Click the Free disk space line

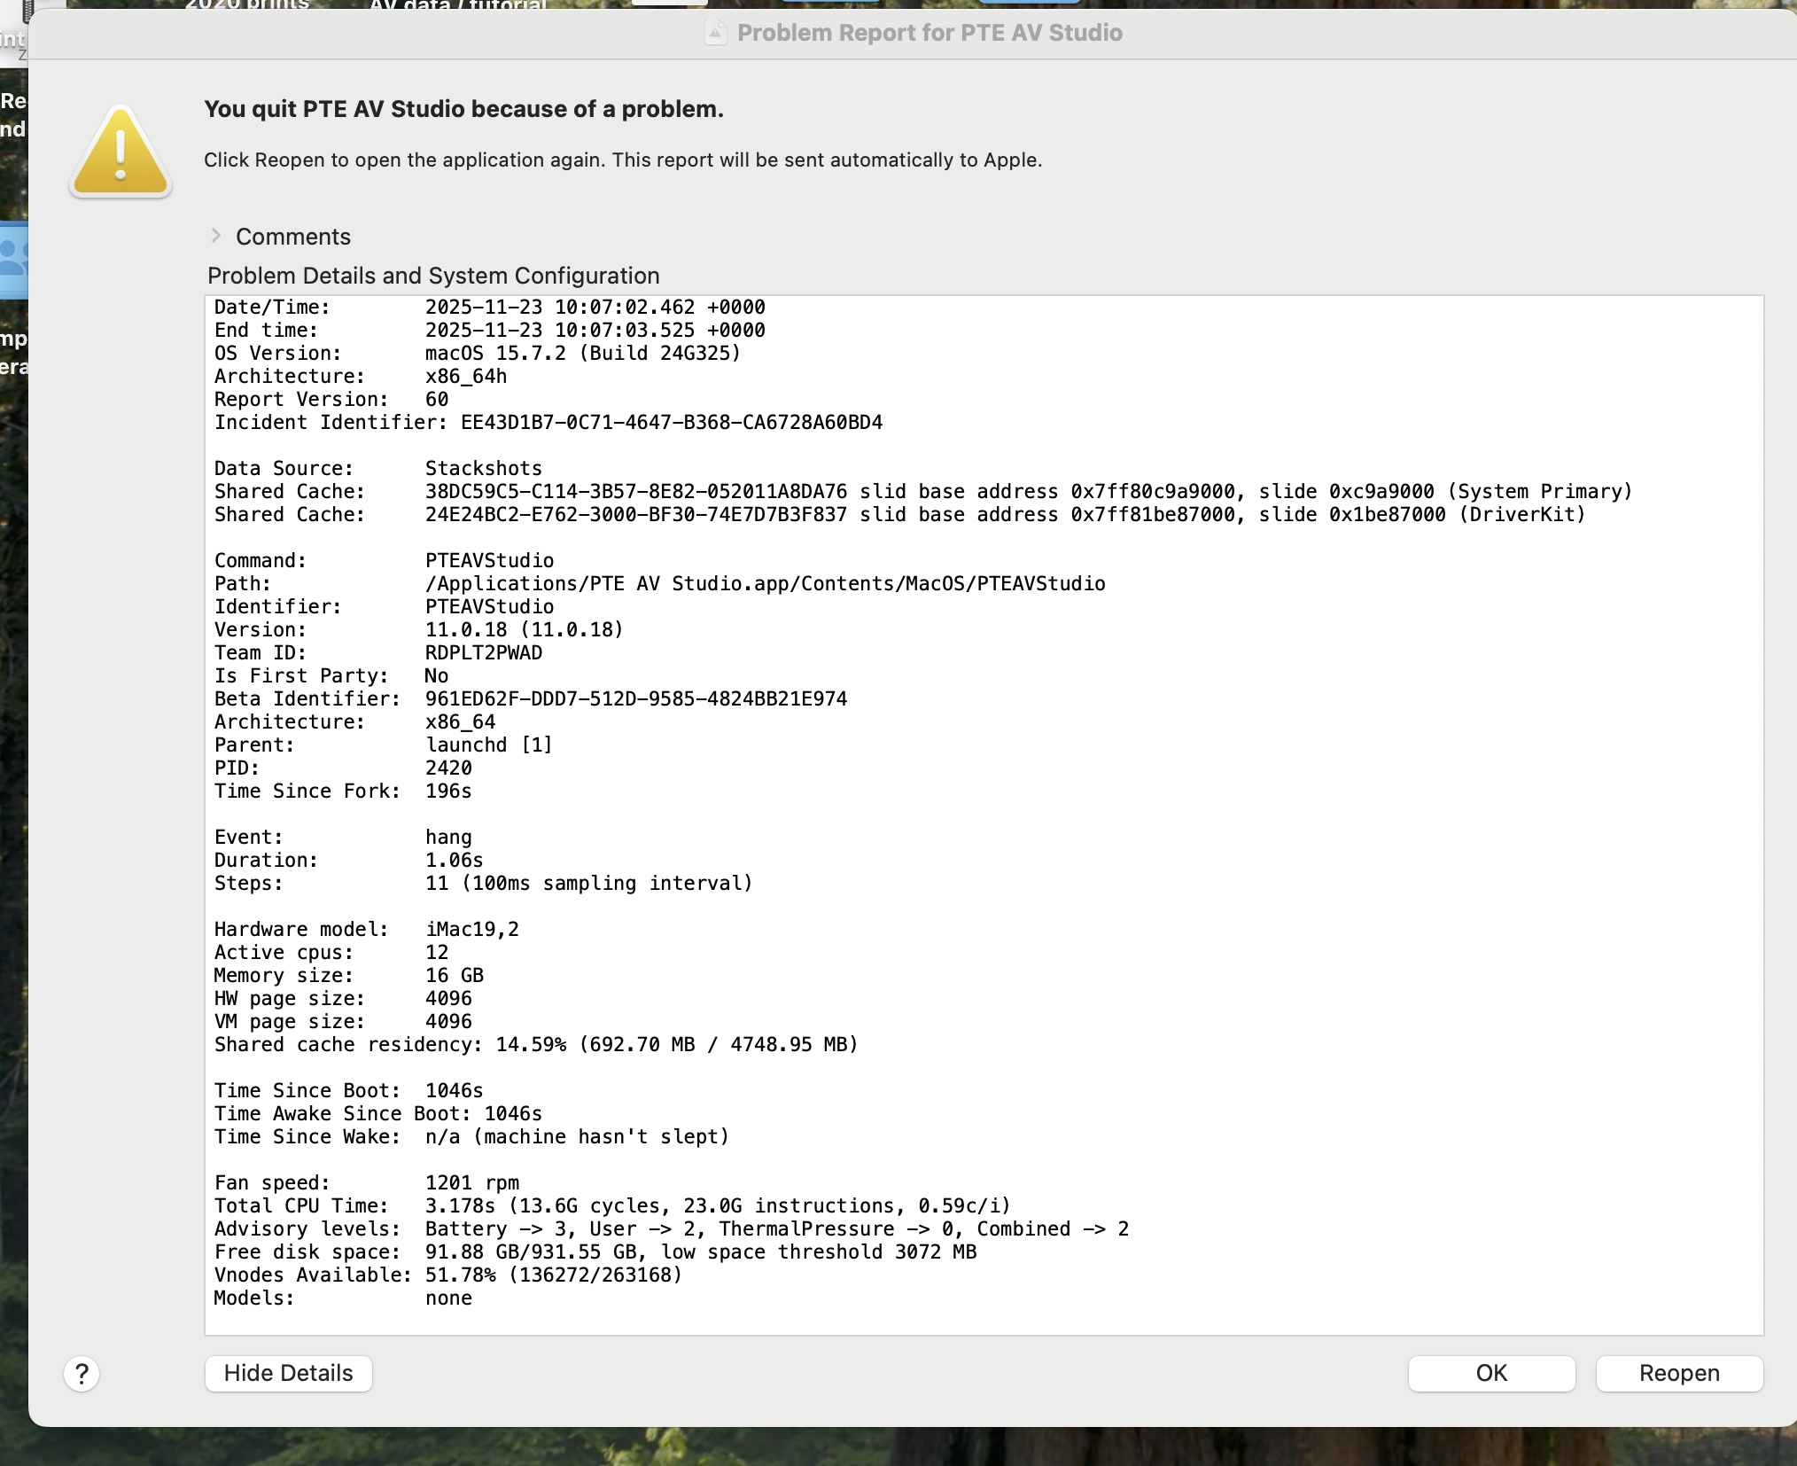(595, 1252)
